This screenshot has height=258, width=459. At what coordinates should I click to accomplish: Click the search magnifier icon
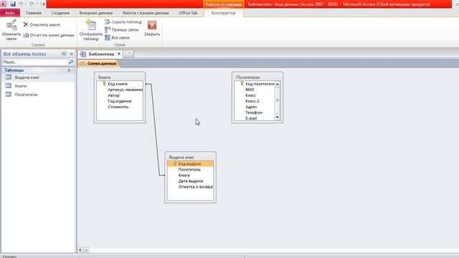pyautogui.click(x=71, y=62)
